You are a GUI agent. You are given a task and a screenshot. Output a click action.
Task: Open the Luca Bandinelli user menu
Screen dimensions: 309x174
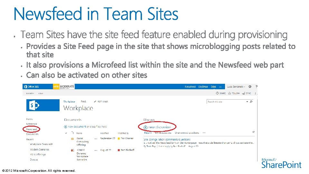click(x=236, y=87)
